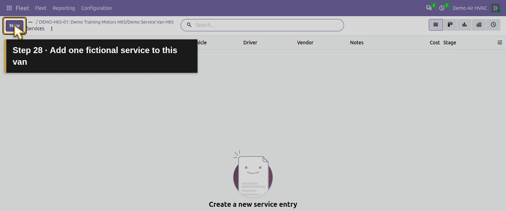Expand the breadcrumb ellipsis menu

(30, 22)
